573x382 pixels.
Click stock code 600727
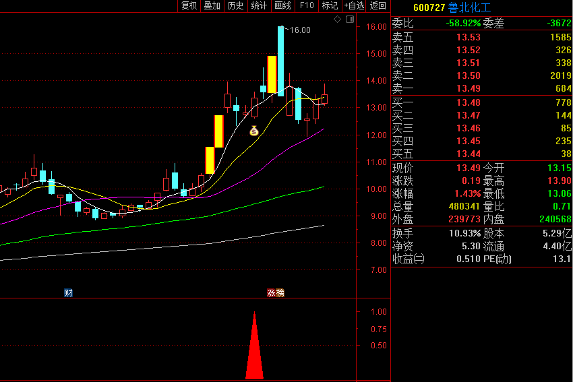[x=429, y=7]
